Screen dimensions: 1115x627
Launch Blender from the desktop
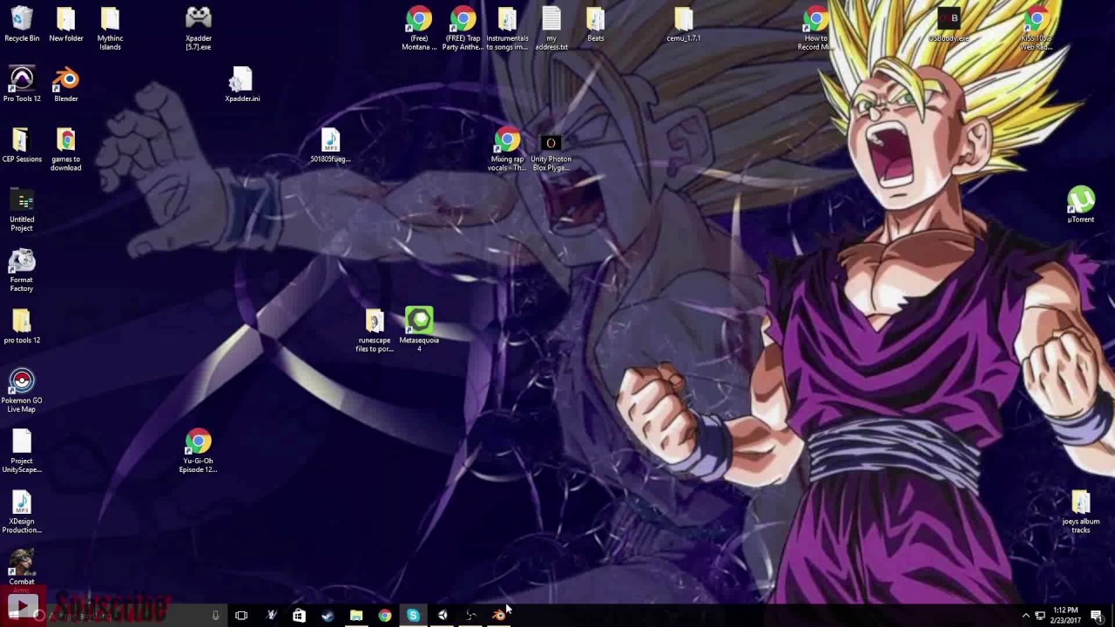(x=66, y=85)
